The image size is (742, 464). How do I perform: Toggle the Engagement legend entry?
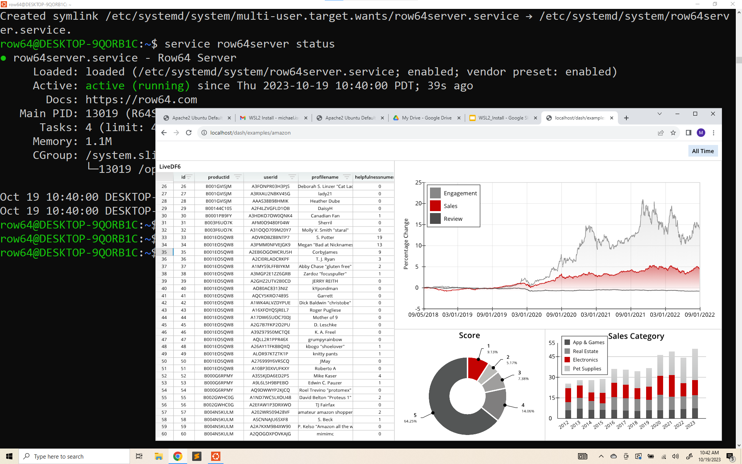click(454, 193)
